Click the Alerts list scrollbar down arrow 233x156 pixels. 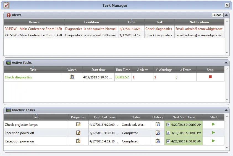(x=227, y=52)
